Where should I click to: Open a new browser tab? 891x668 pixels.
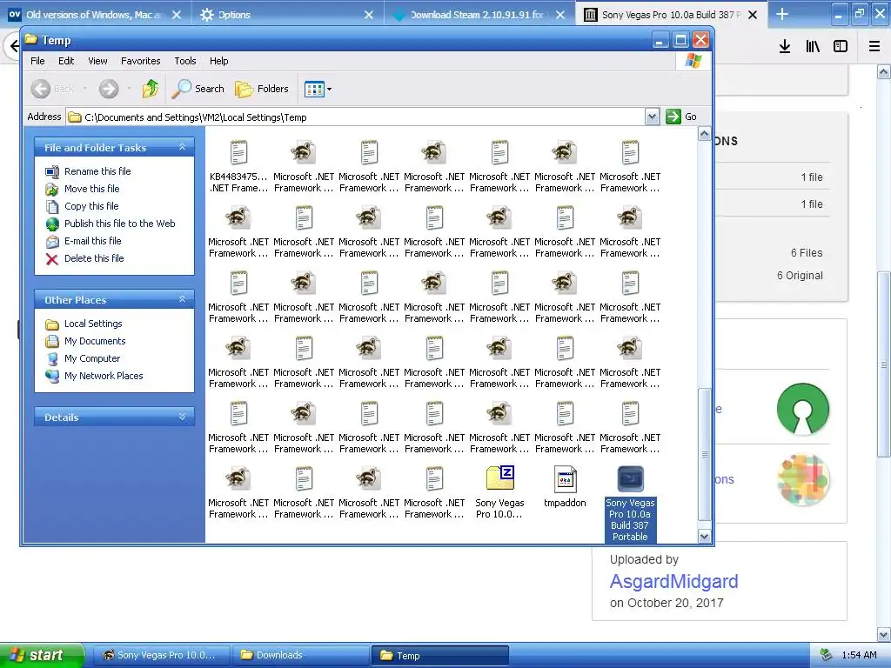(x=782, y=14)
